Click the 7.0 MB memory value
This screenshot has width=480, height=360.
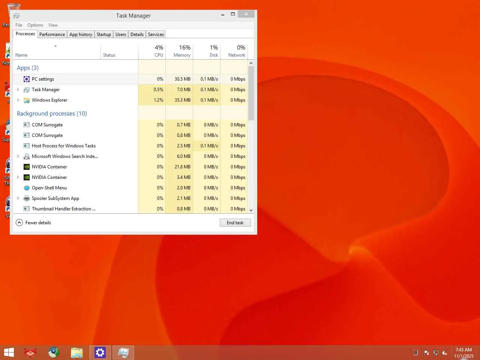click(184, 90)
